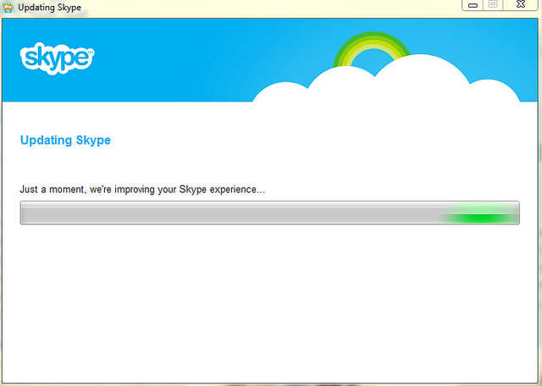Click the Skype logo in the banner
542x386 pixels.
point(56,58)
